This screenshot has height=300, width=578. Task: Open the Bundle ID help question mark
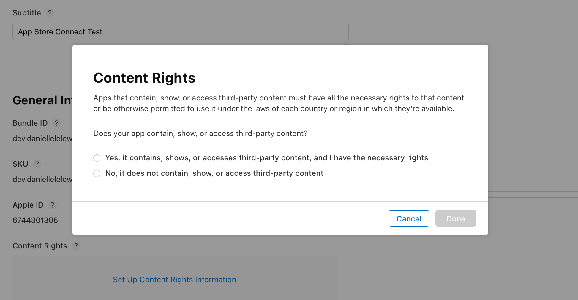[56, 123]
